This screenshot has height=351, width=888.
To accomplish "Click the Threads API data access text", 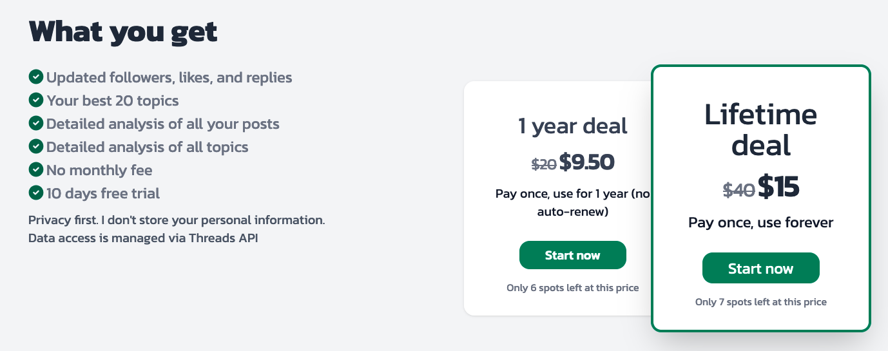I will 143,238.
